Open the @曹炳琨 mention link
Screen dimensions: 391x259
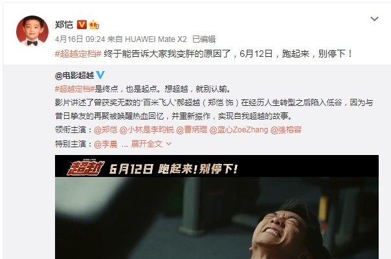click(192, 130)
